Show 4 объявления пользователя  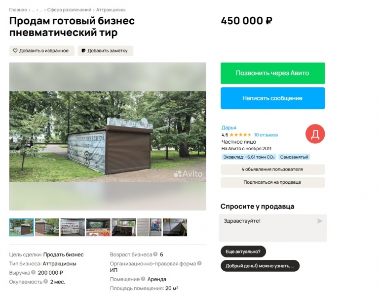click(272, 169)
